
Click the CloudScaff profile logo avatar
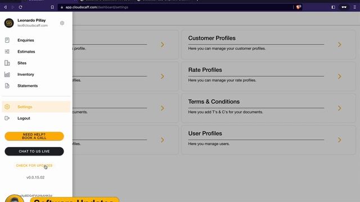click(9, 23)
